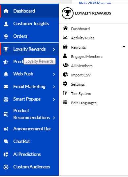Click the line chart icon for Activity Rules
The height and width of the screenshot is (177, 128).
point(65,37)
